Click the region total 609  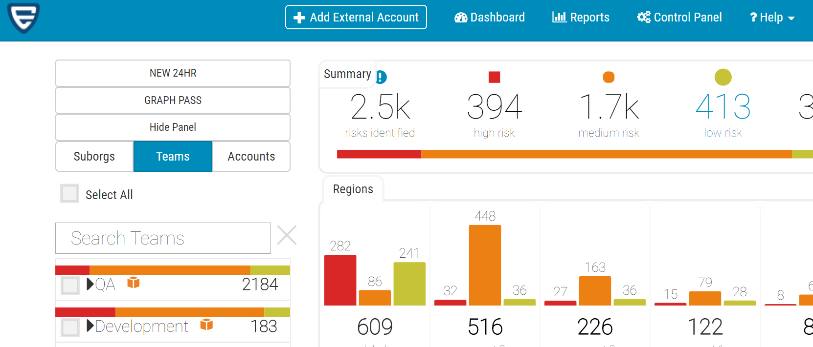375,327
